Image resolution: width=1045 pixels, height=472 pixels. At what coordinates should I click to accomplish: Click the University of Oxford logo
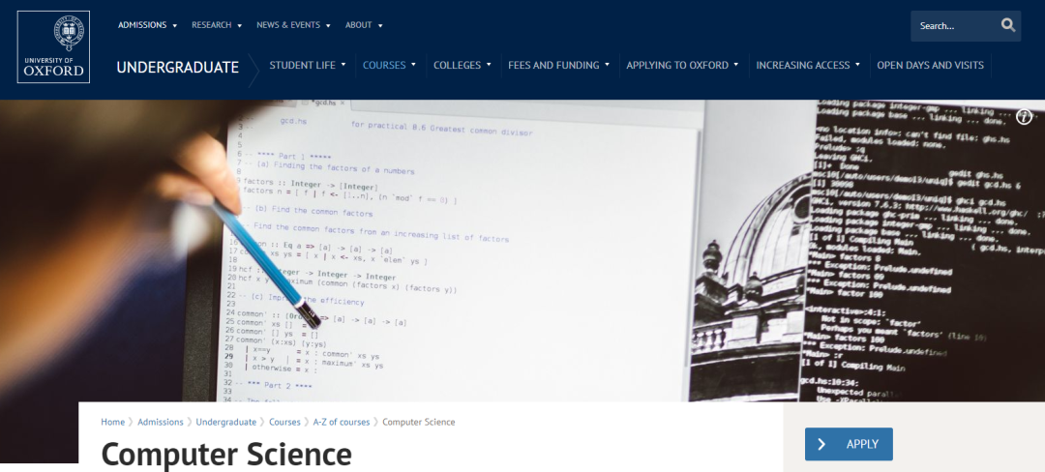coord(53,46)
